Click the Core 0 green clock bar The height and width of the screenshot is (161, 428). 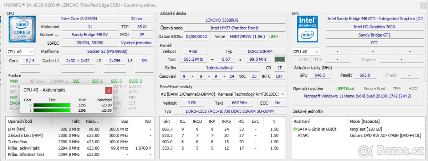[52, 105]
